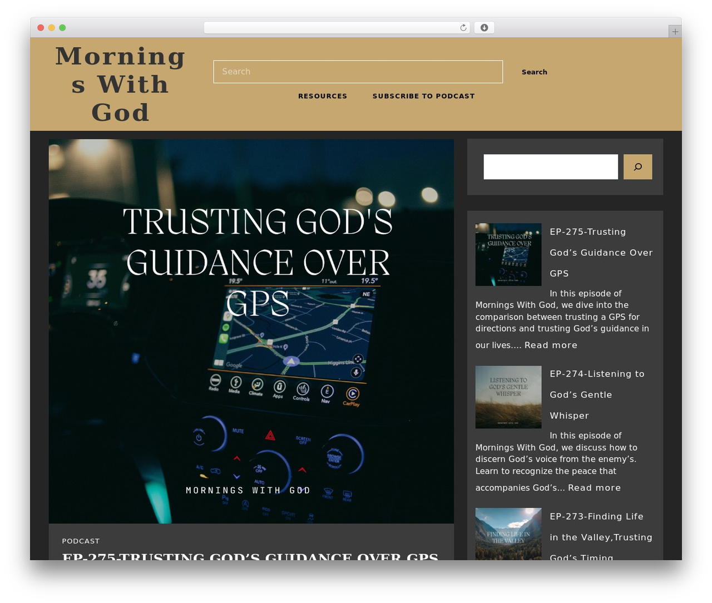Open the Gentle Whisper sidebar thumbnail

pos(508,397)
